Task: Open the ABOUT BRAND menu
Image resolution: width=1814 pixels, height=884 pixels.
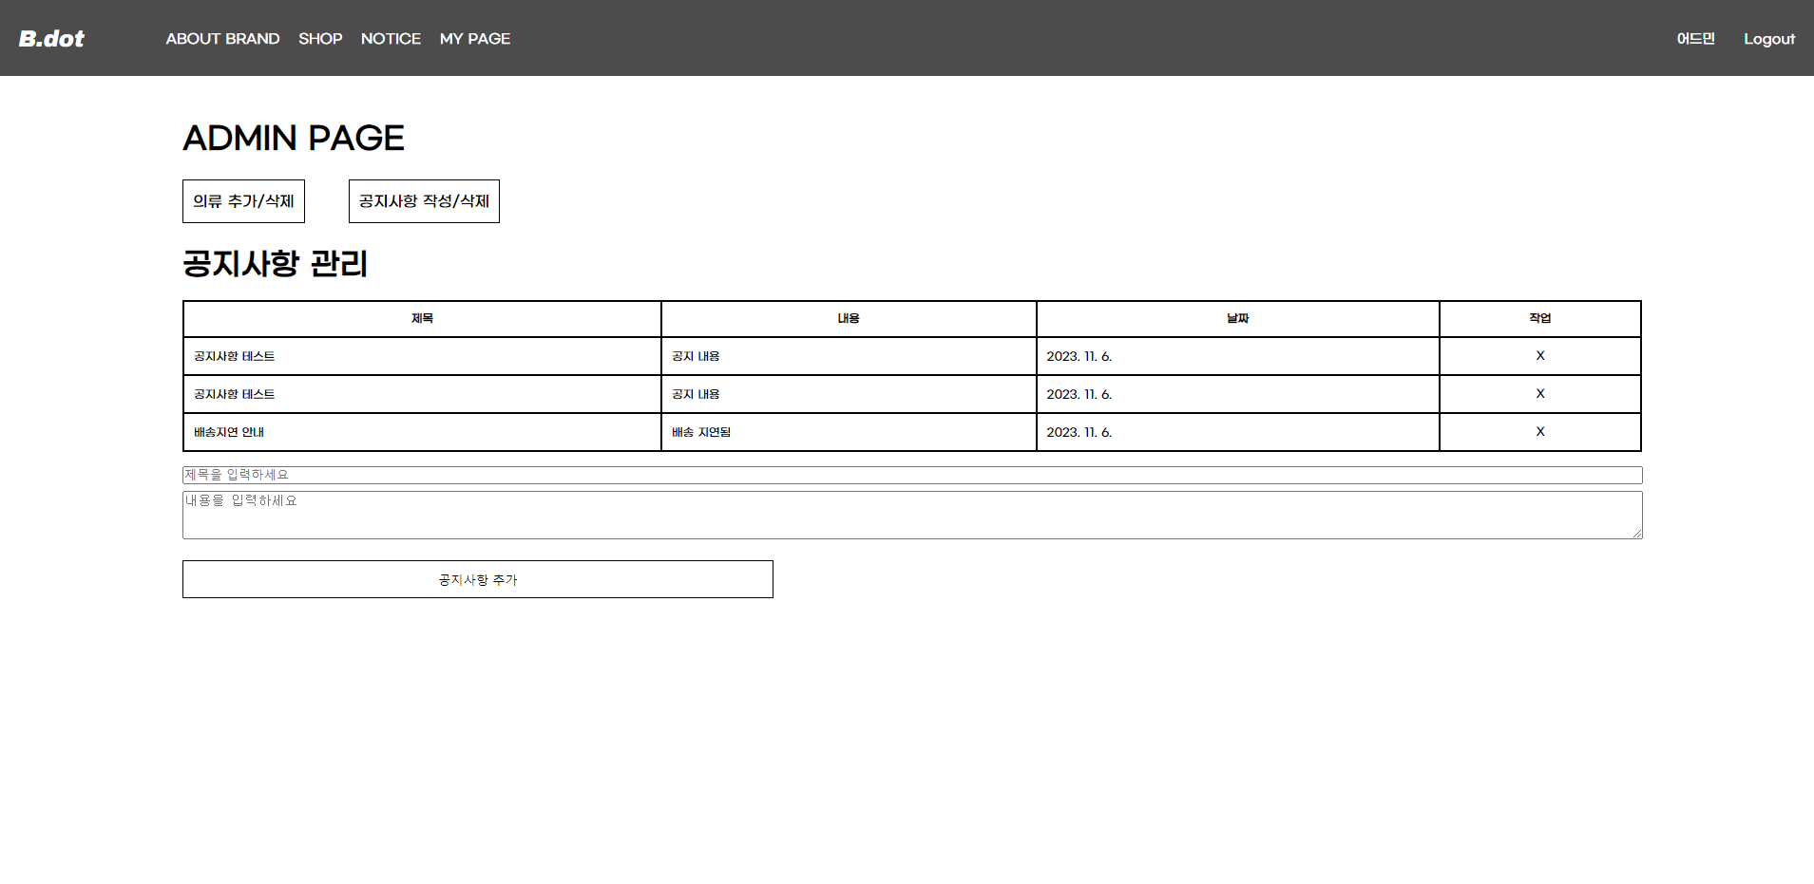Action: tap(222, 39)
